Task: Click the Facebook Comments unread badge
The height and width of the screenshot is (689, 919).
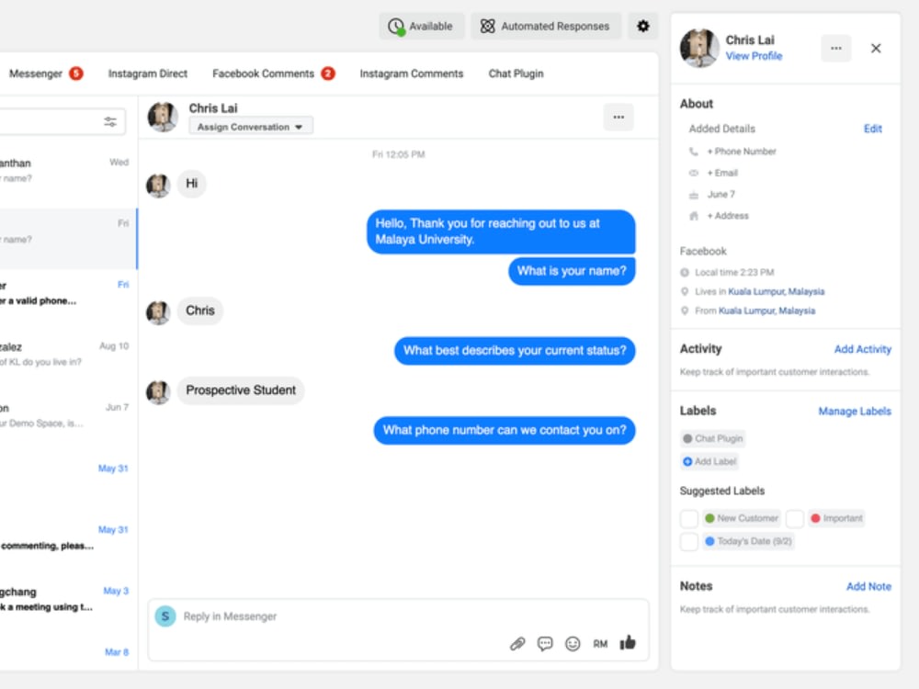Action: 328,73
